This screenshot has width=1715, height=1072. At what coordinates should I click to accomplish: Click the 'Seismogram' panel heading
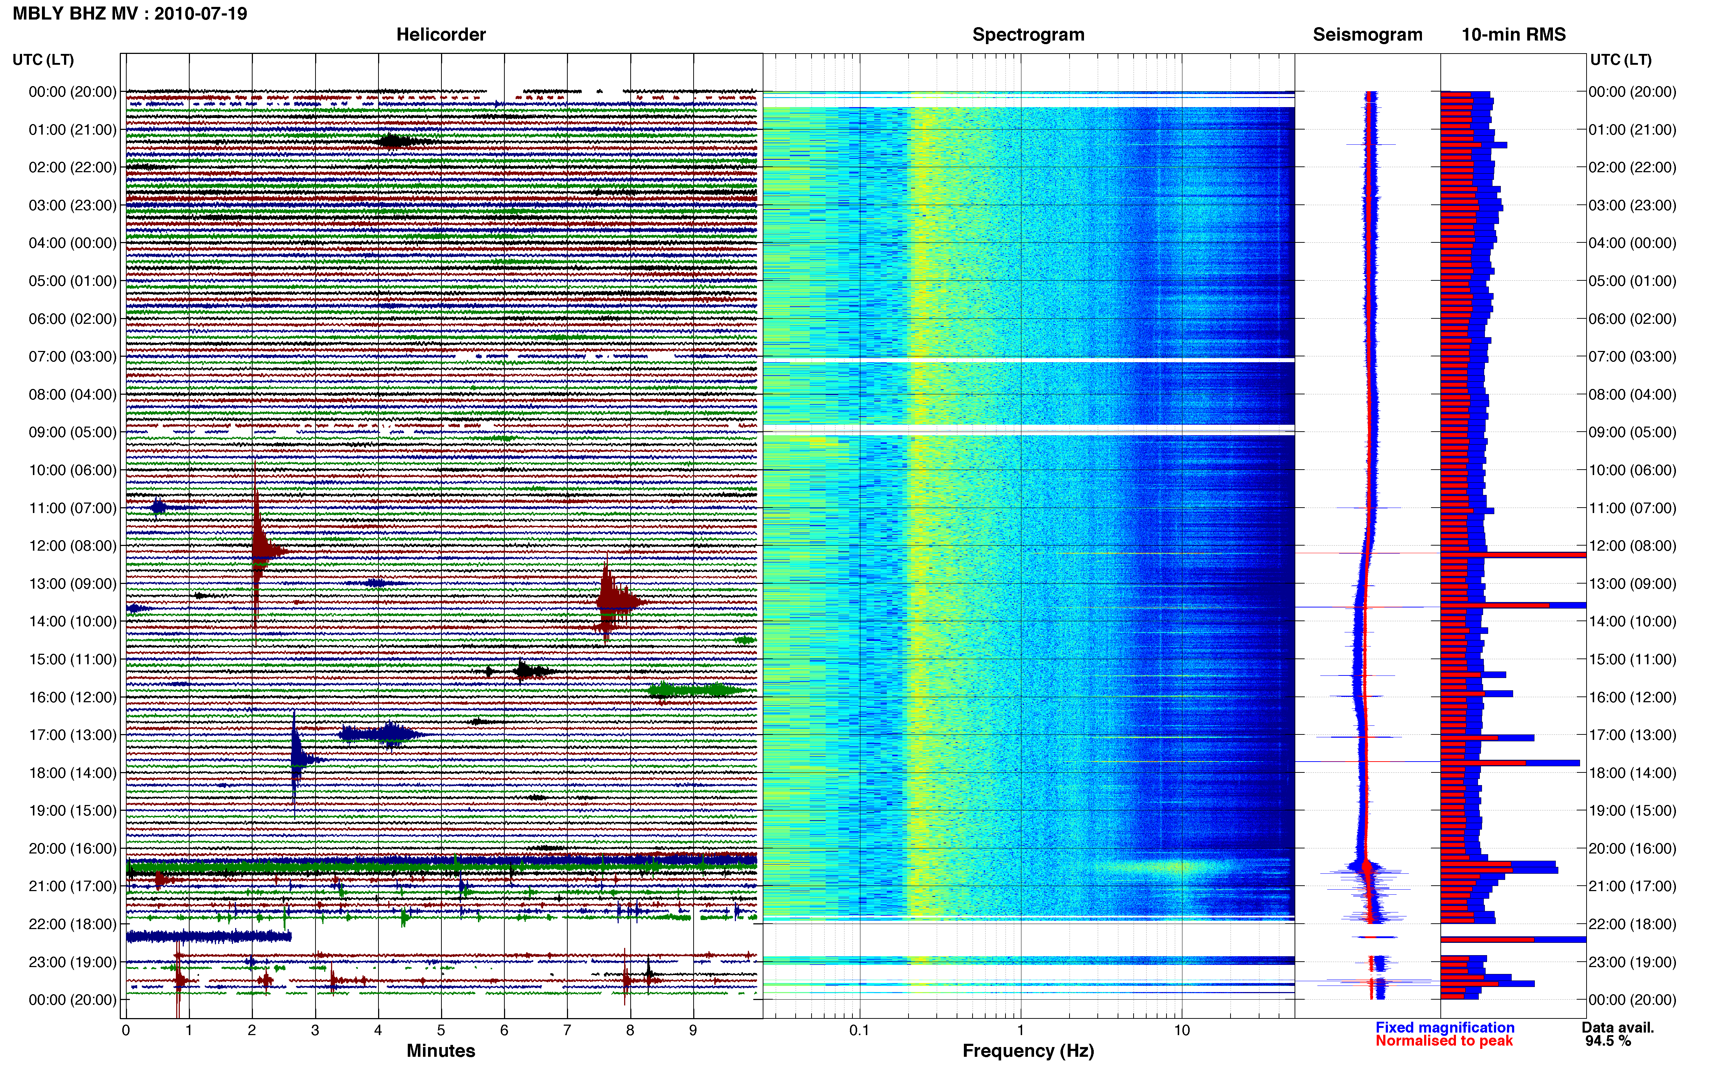click(x=1368, y=35)
